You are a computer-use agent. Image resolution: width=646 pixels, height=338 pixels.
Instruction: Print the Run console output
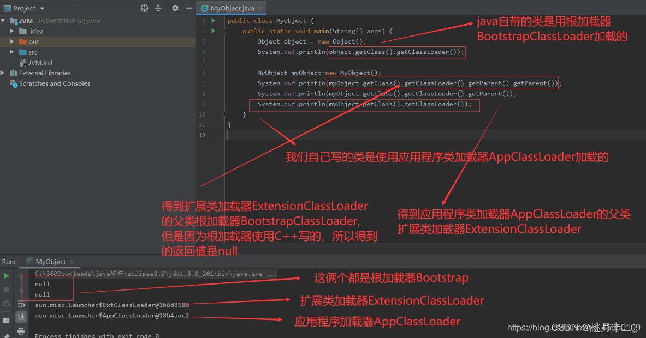coord(21,331)
